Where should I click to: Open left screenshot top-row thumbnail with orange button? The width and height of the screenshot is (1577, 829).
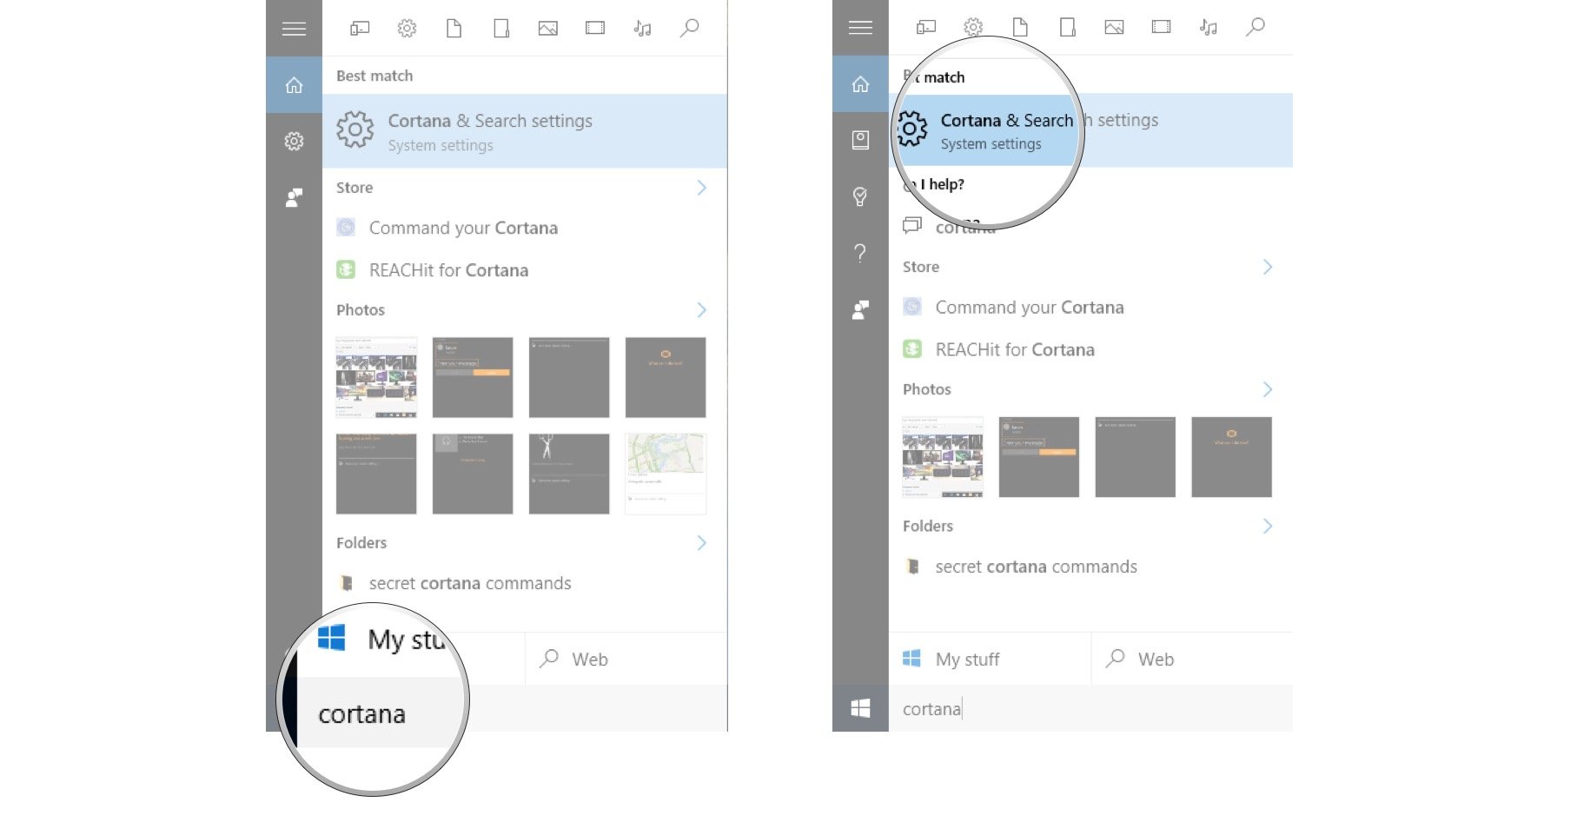click(473, 378)
